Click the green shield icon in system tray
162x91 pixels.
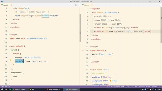(x=143, y=89)
